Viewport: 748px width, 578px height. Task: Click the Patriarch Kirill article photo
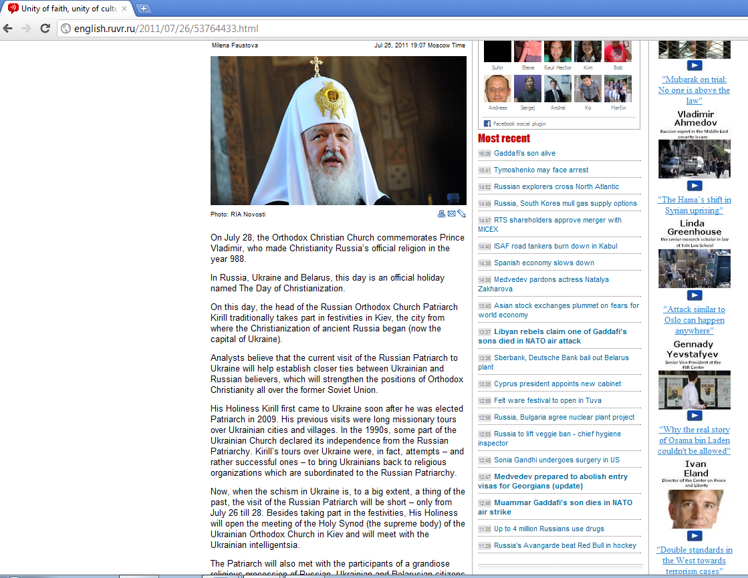(339, 131)
